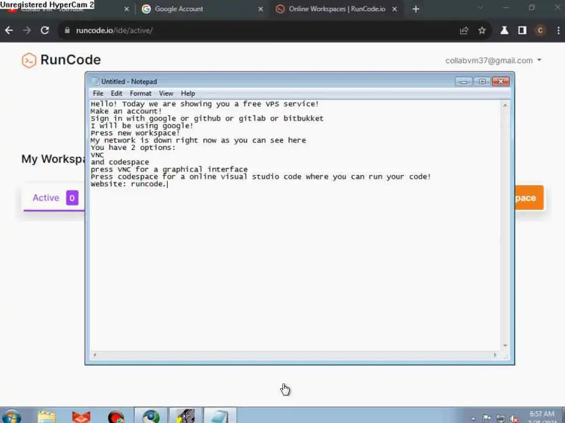The image size is (565, 423).
Task: Click the 'VNC' line in Notepad
Action: (97, 155)
